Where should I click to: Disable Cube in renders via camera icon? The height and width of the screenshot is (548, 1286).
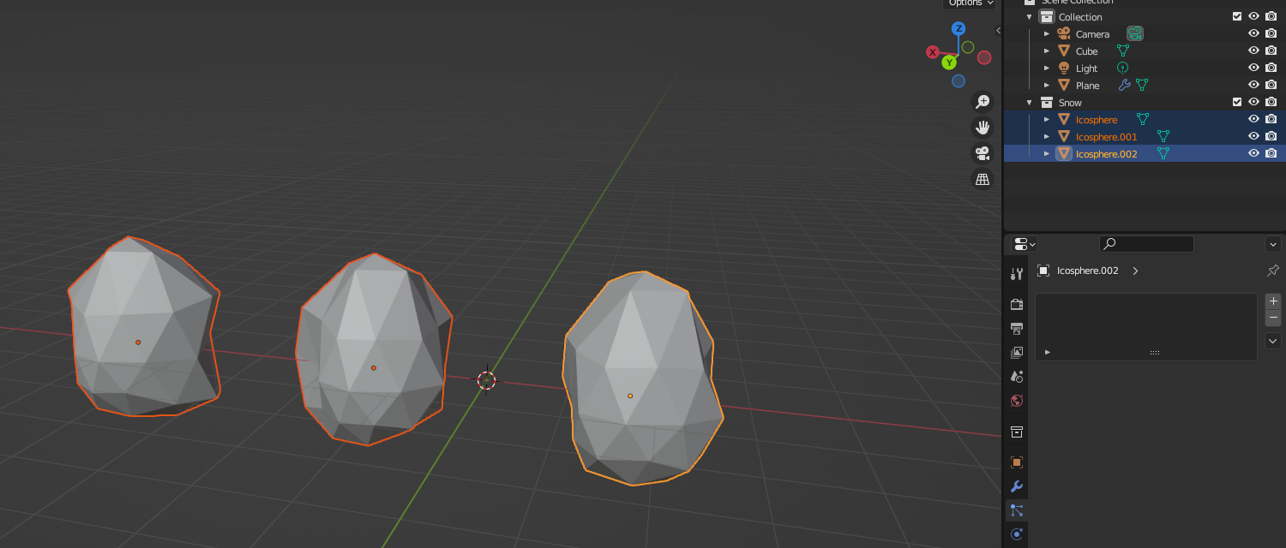click(x=1271, y=51)
